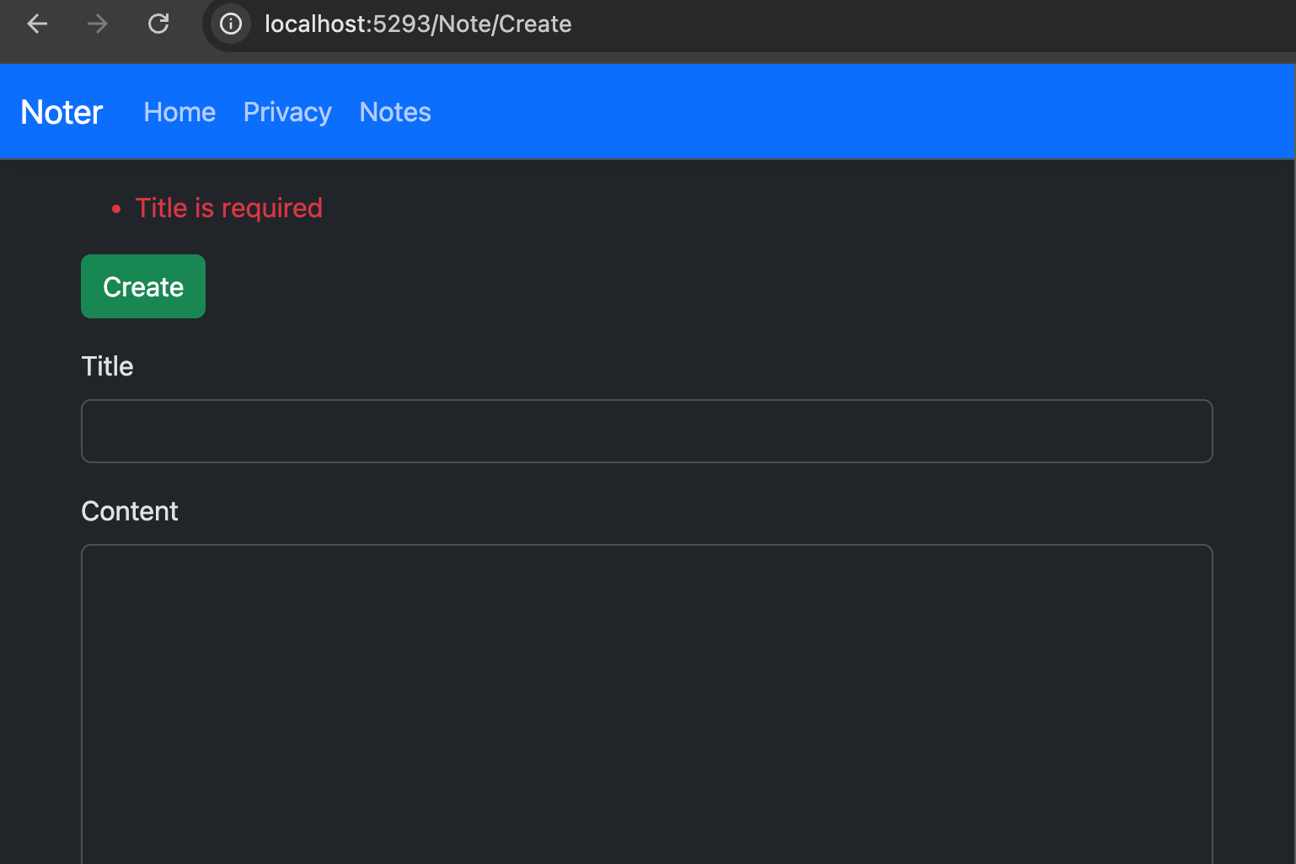Image resolution: width=1296 pixels, height=864 pixels.
Task: Submit the form with the green Create button
Action: pyautogui.click(x=143, y=286)
